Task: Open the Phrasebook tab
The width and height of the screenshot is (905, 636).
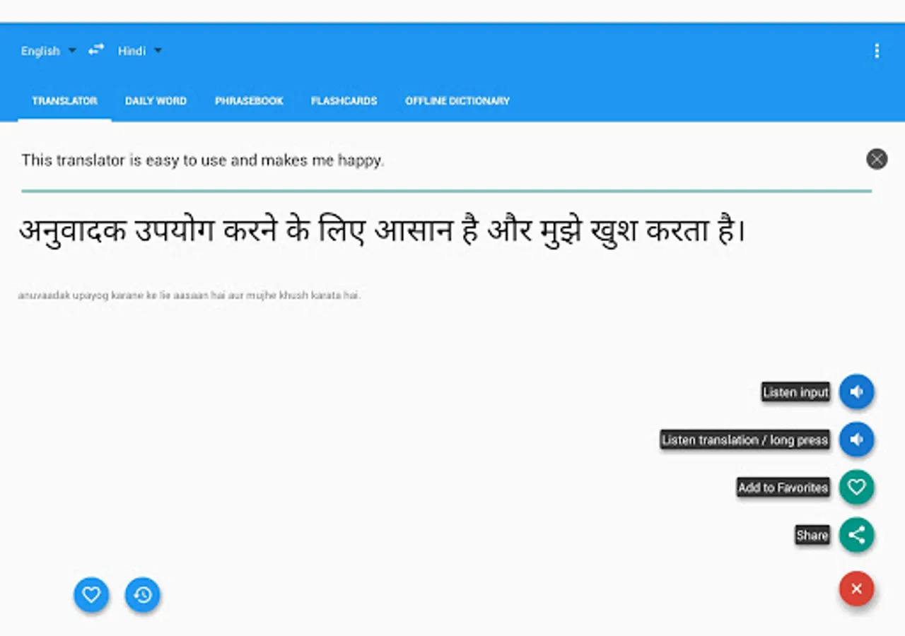Action: (x=249, y=101)
